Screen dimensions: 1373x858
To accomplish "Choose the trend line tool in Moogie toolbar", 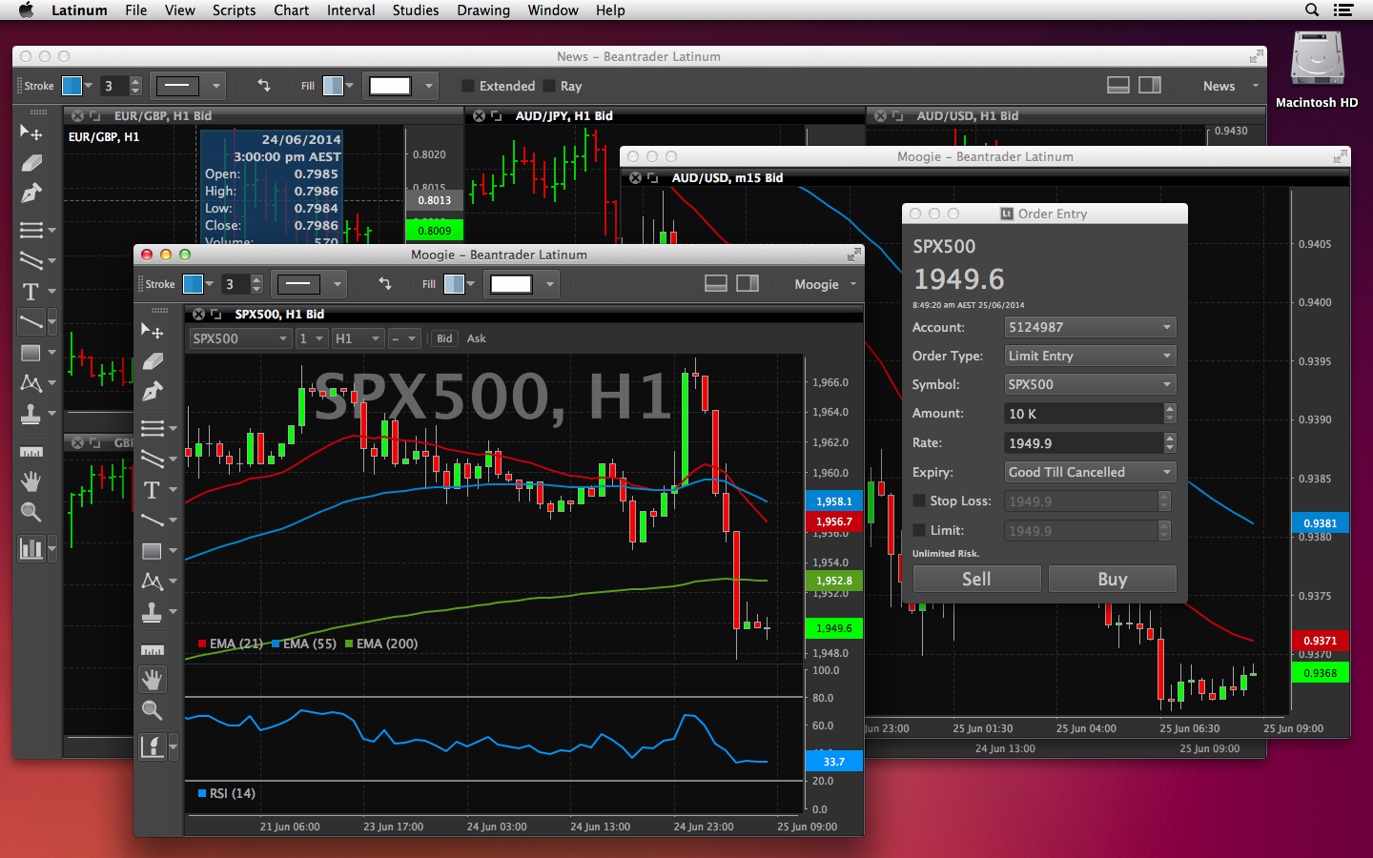I will (x=153, y=521).
